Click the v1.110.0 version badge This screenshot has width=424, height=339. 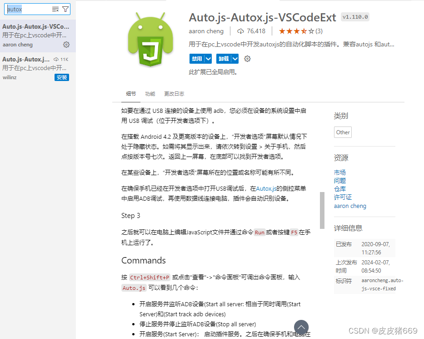pos(355,17)
